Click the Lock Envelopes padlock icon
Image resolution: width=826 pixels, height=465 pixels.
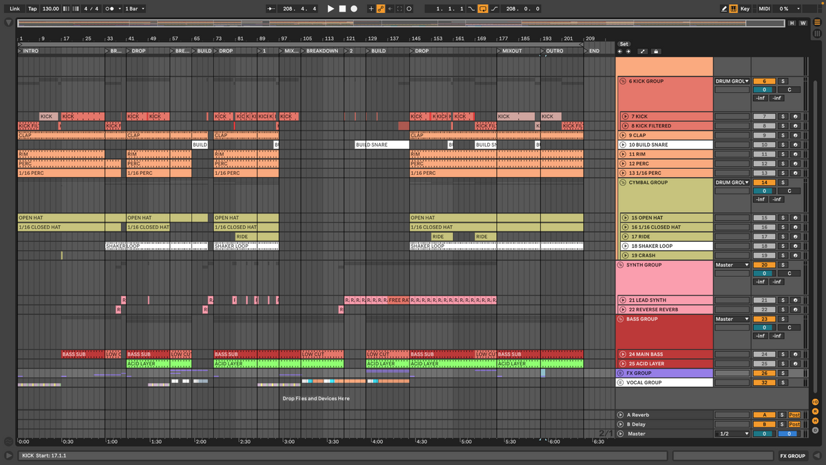655,51
